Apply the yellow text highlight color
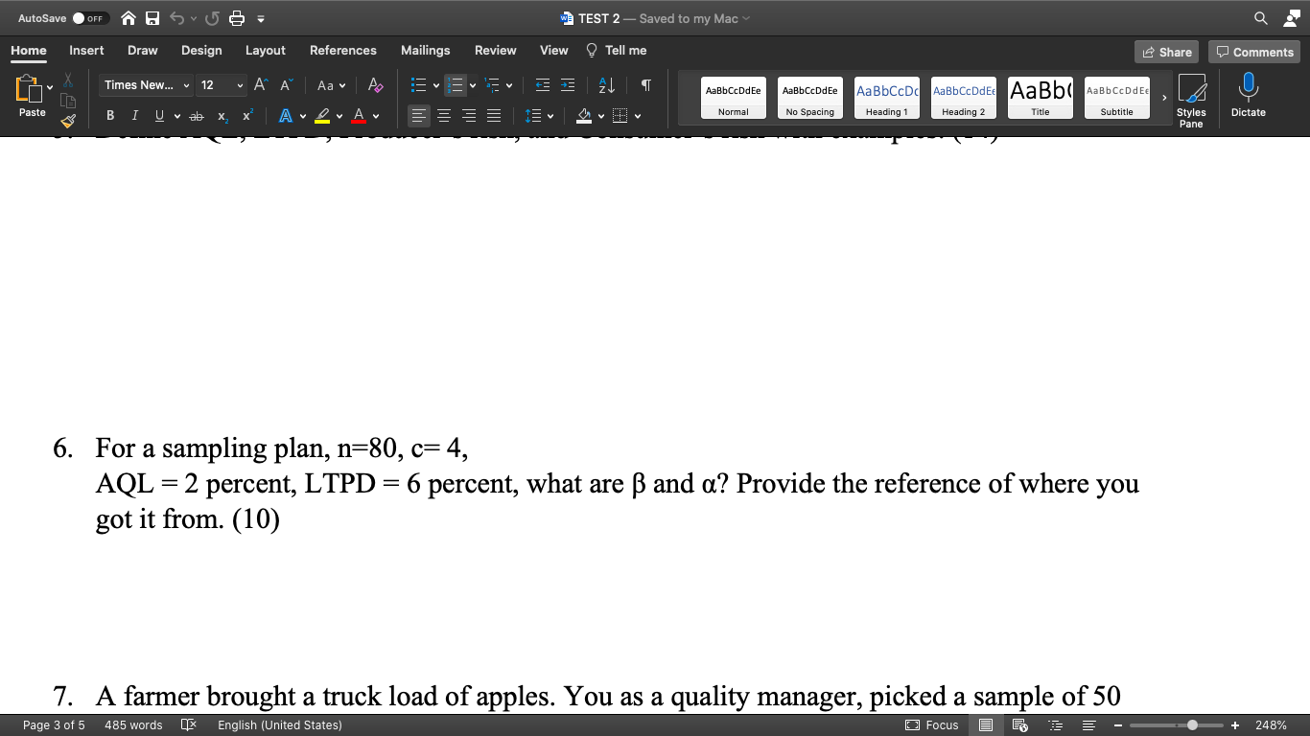The width and height of the screenshot is (1310, 736). [x=323, y=116]
